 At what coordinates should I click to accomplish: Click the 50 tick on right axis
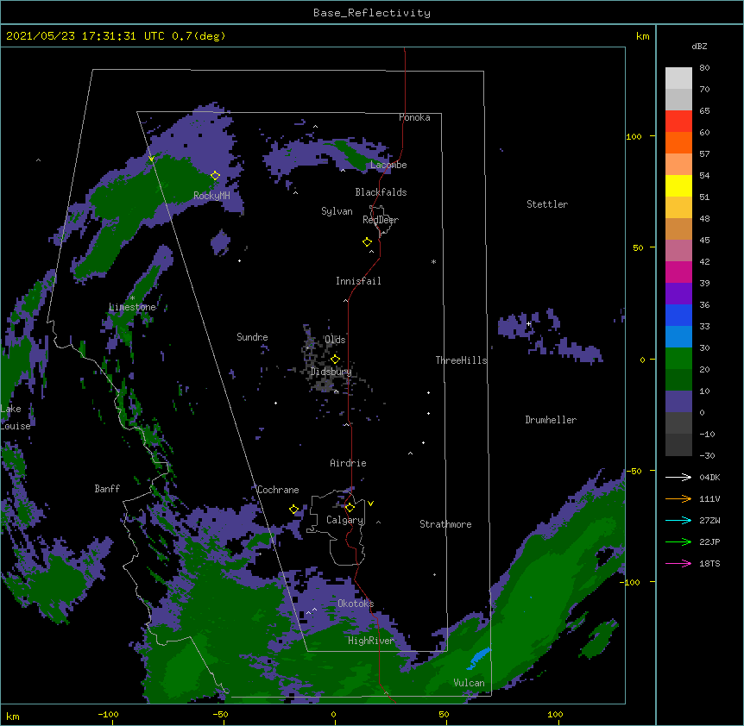(x=638, y=247)
